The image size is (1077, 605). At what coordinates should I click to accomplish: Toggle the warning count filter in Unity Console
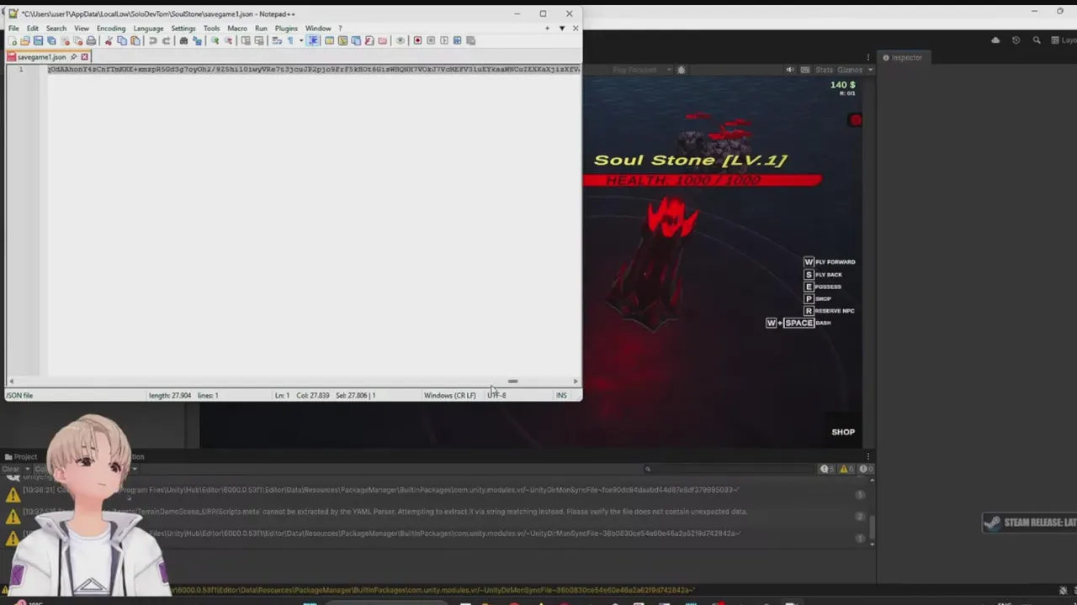pyautogui.click(x=847, y=469)
